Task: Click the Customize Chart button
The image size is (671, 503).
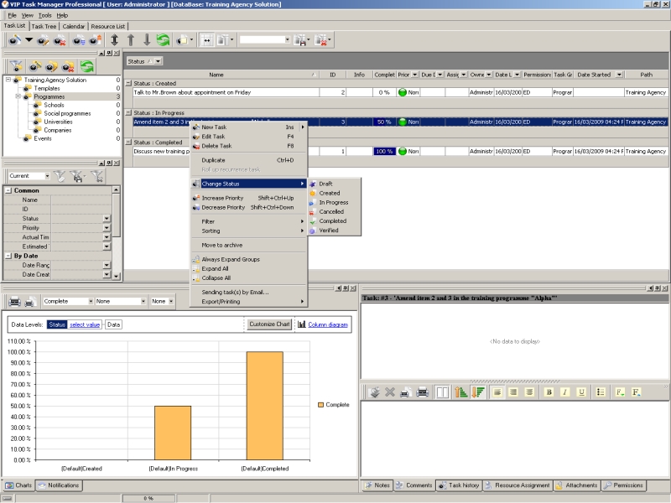Action: point(269,324)
